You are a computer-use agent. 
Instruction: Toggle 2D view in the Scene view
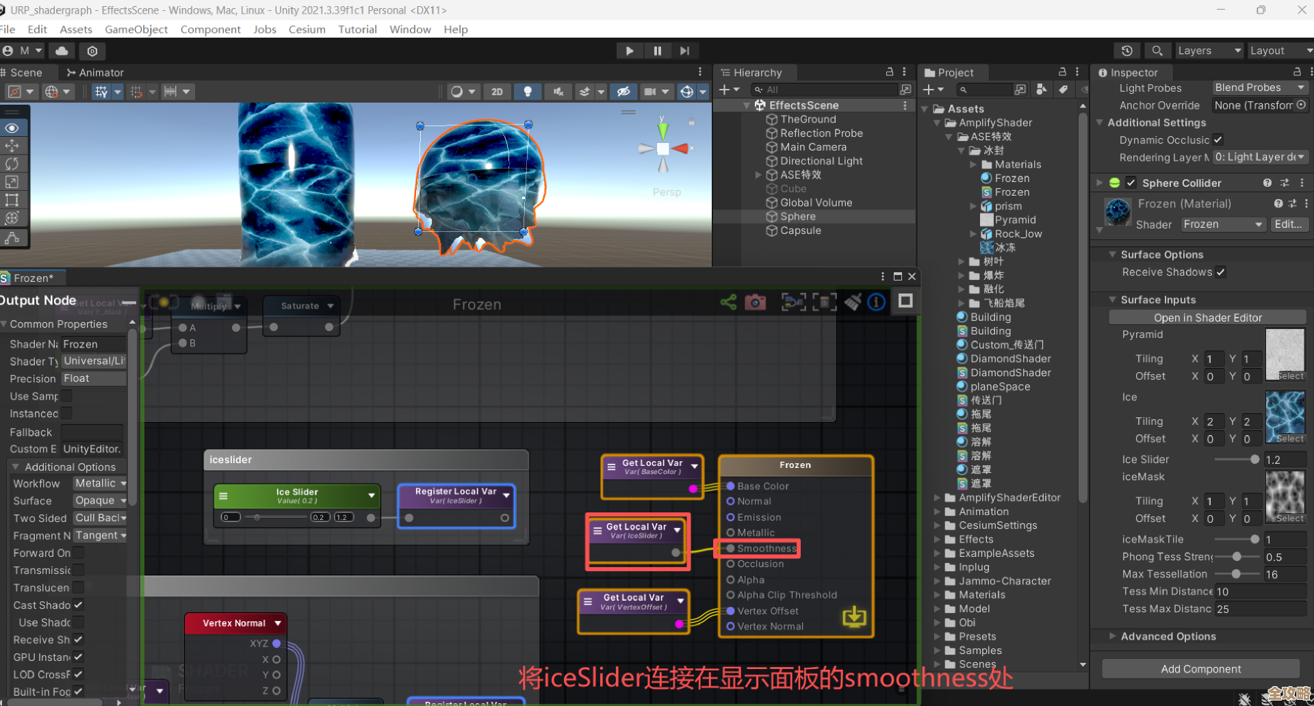(498, 91)
